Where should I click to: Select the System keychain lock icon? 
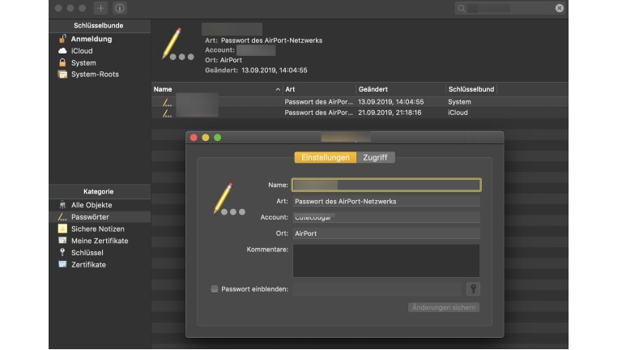tap(62, 62)
